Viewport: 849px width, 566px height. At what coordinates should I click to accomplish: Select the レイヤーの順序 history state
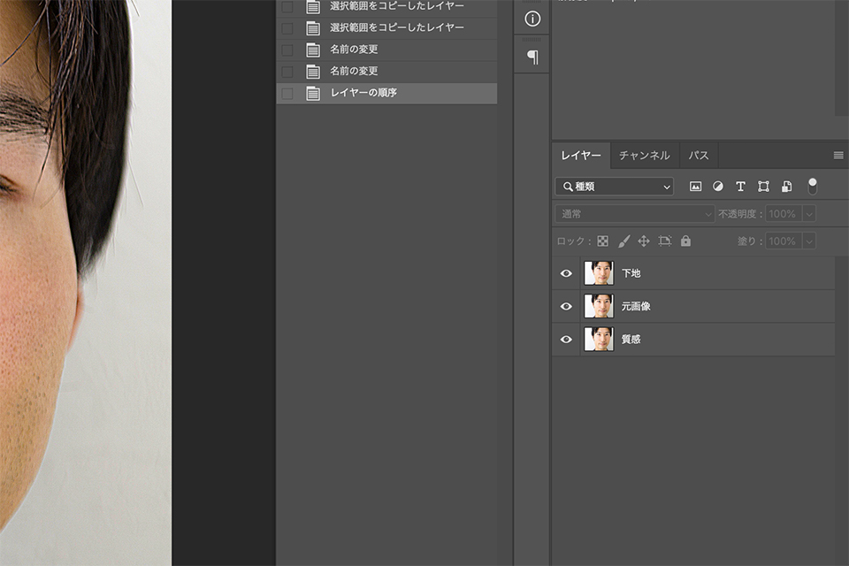386,93
